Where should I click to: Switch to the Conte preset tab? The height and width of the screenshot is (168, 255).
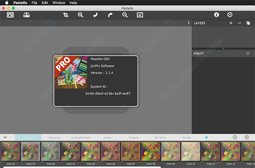[x=108, y=137]
